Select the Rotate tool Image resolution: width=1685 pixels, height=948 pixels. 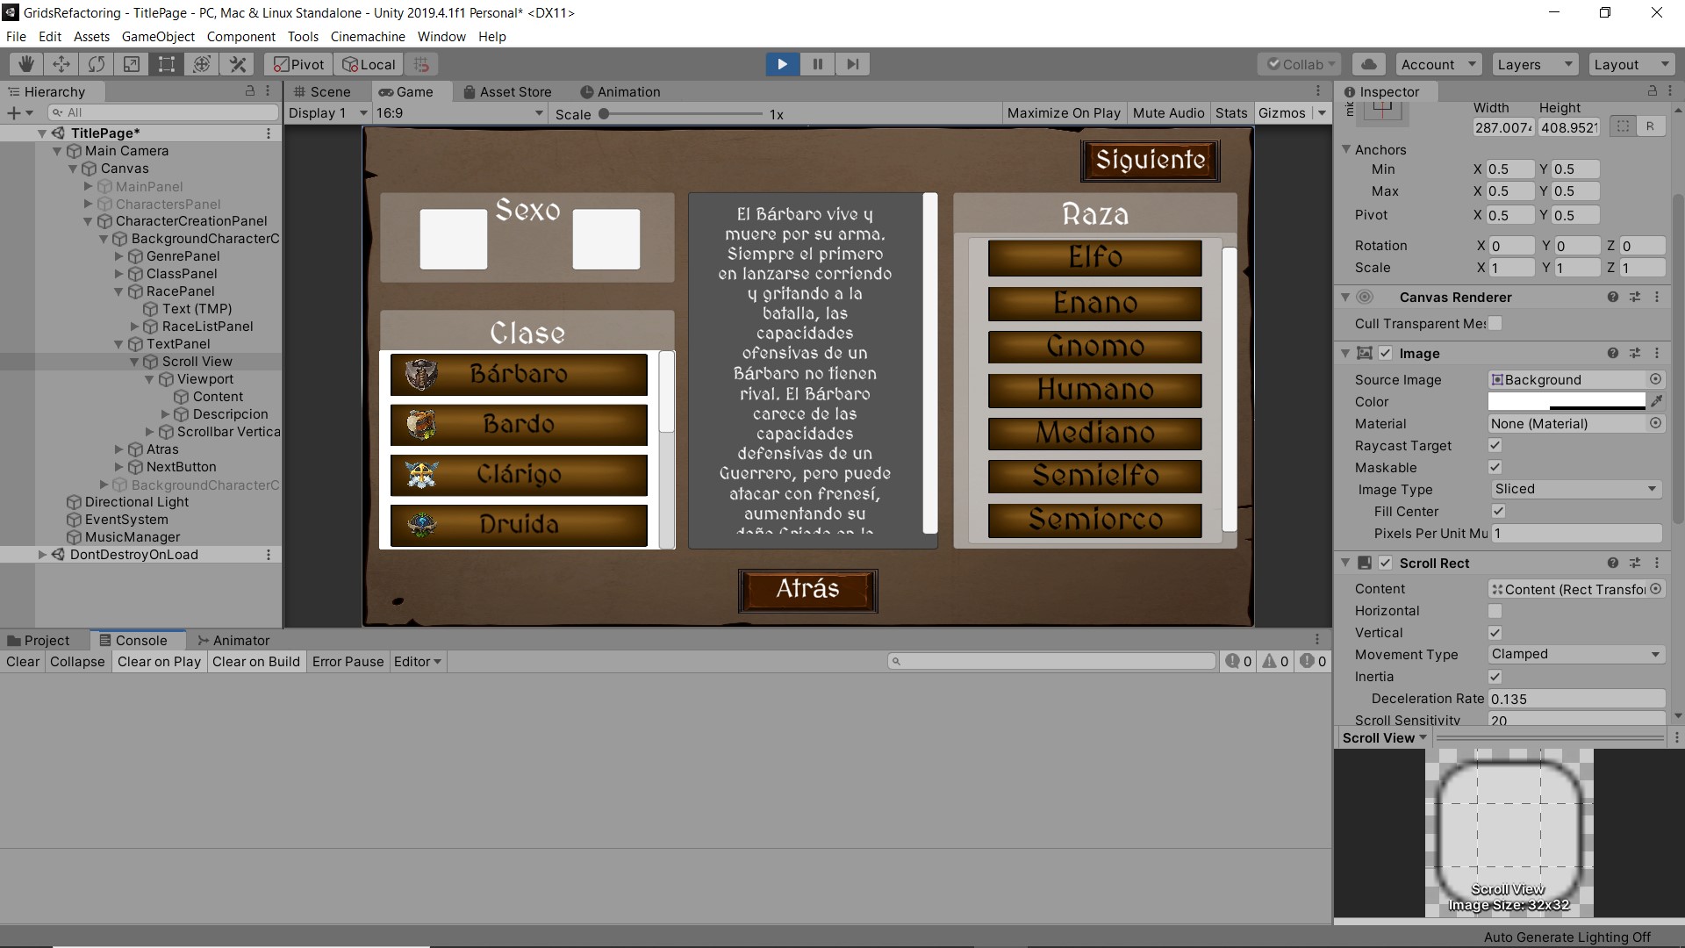[97, 64]
